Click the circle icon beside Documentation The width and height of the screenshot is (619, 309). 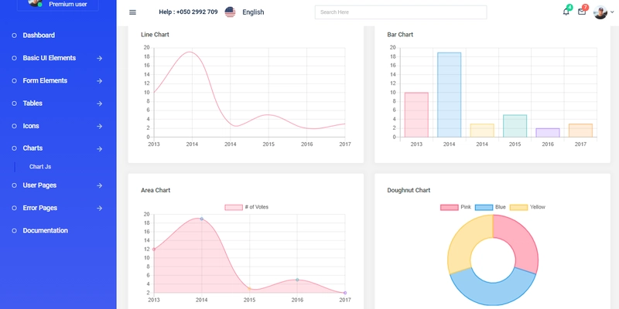(x=14, y=230)
